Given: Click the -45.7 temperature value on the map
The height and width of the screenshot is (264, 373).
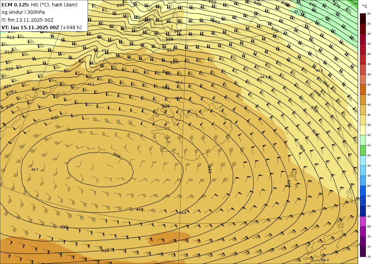Looking at the screenshot, I should pos(34,170).
